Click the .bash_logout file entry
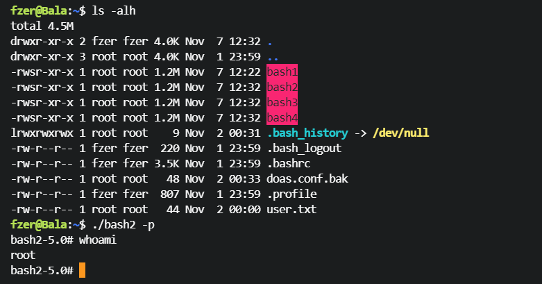542x284 pixels. [304, 148]
